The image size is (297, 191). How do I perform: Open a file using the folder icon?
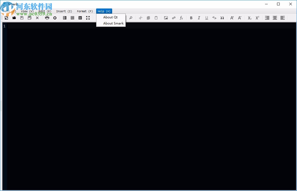(x=14, y=18)
